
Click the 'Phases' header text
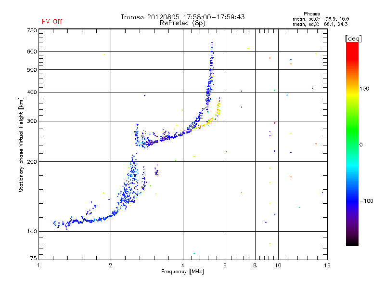click(x=311, y=14)
